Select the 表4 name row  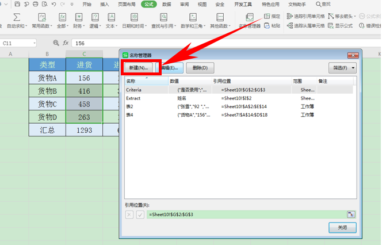[239, 114]
